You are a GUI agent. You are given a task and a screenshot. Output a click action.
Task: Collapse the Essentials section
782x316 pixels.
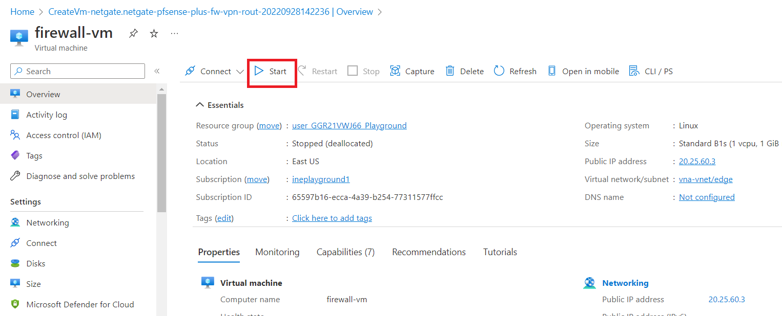[x=200, y=105]
